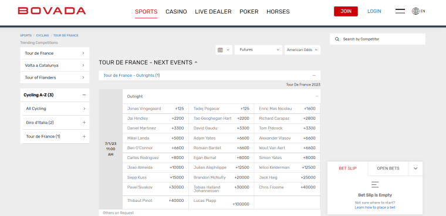Open the LIVE DEALER navigation tab
This screenshot has height=216, width=446.
click(213, 12)
